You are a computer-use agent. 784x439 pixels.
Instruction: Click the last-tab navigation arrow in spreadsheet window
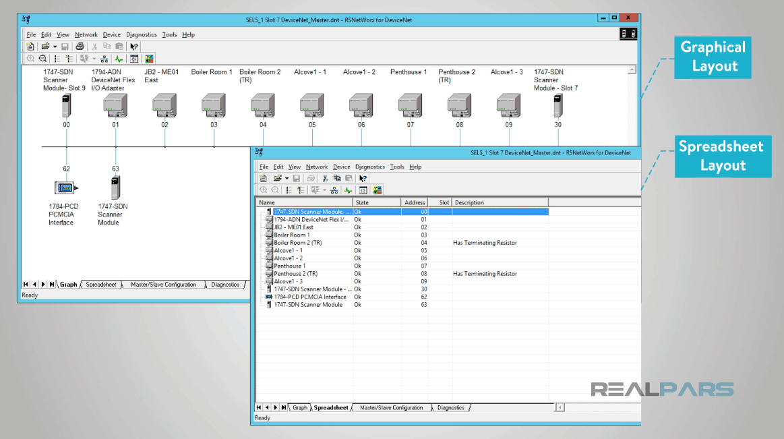coord(284,407)
